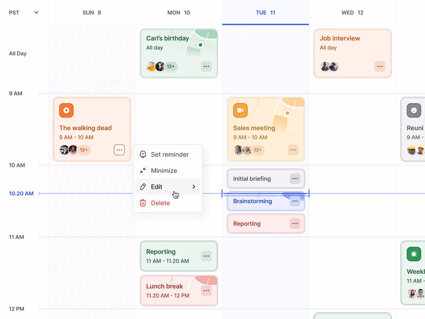Click the Job interview event title
This screenshot has width=425, height=319.
click(x=340, y=38)
